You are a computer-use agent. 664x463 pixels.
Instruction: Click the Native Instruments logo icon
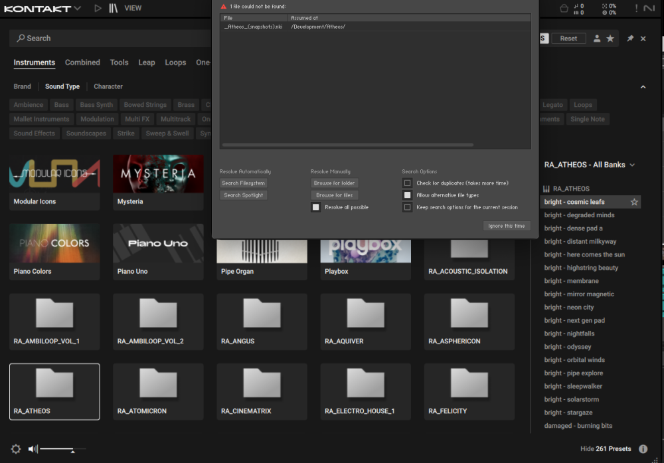pyautogui.click(x=649, y=8)
